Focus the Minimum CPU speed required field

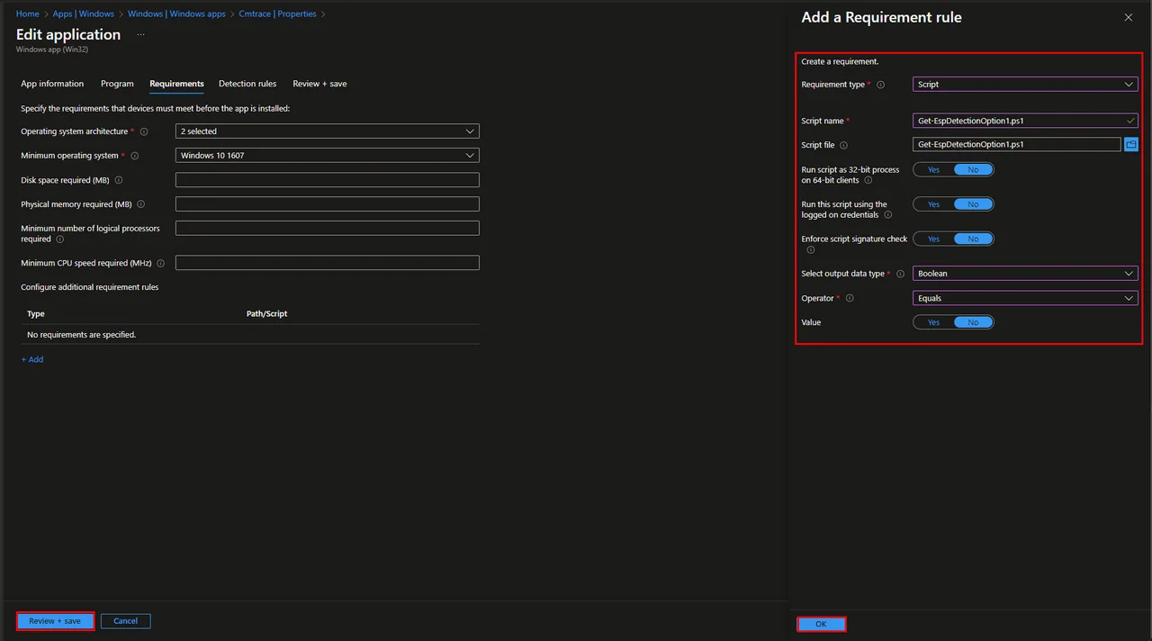click(328, 263)
